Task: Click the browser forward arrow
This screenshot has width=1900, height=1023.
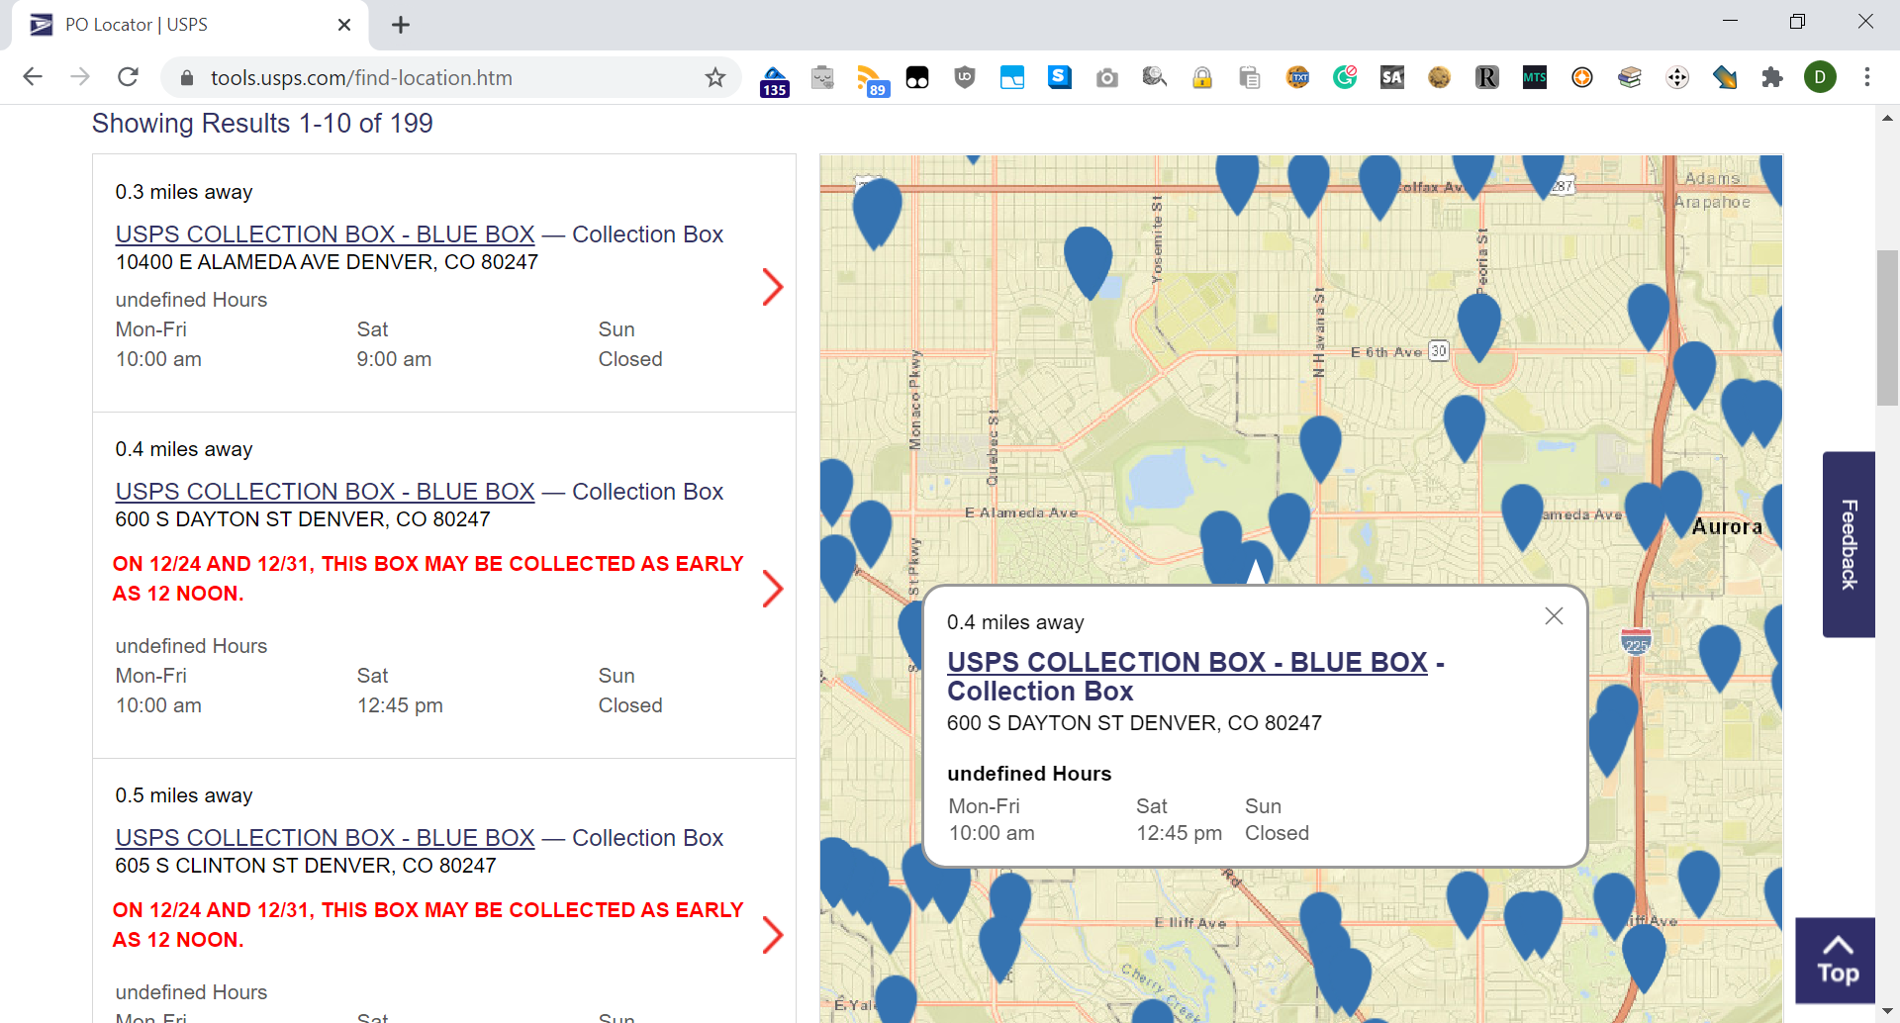Action: pyautogui.click(x=80, y=77)
